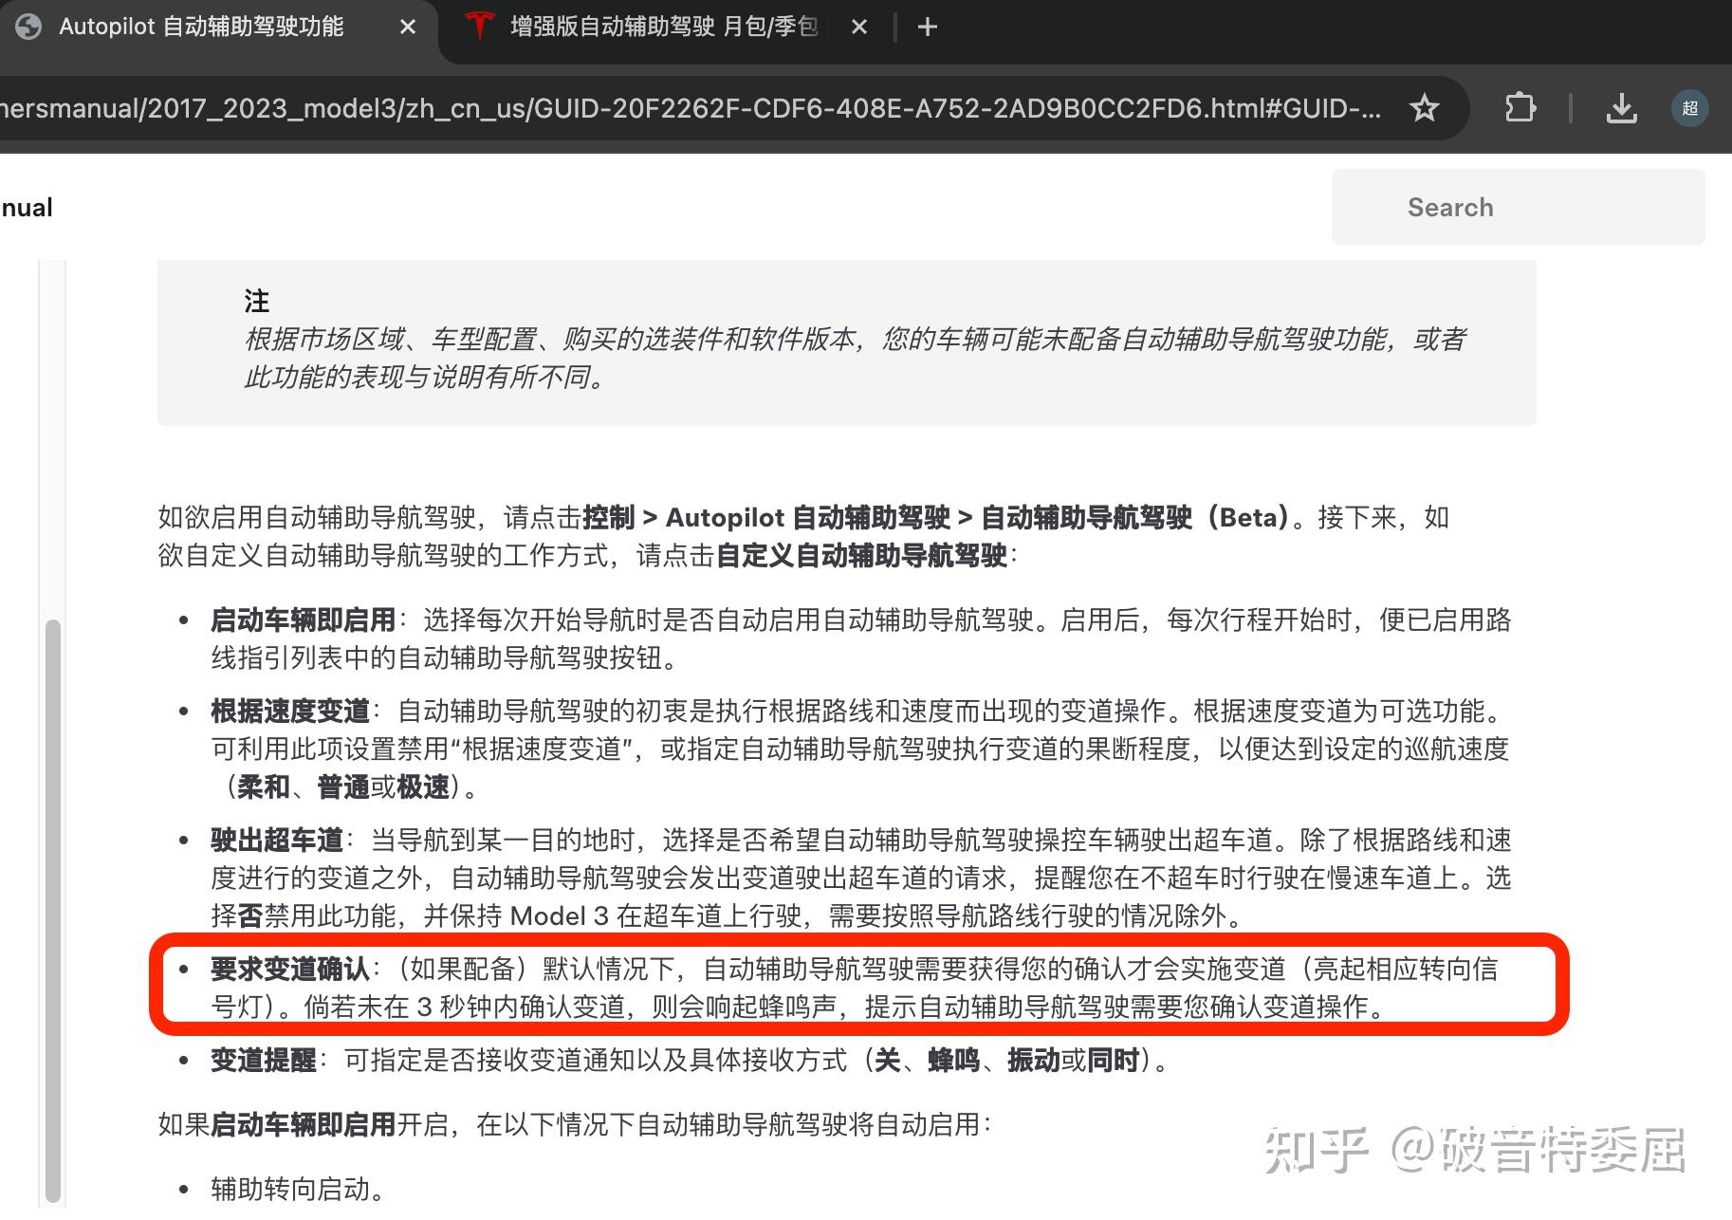Click the bold word 蜂鸣
Image resolution: width=1732 pixels, height=1220 pixels.
954,1060
